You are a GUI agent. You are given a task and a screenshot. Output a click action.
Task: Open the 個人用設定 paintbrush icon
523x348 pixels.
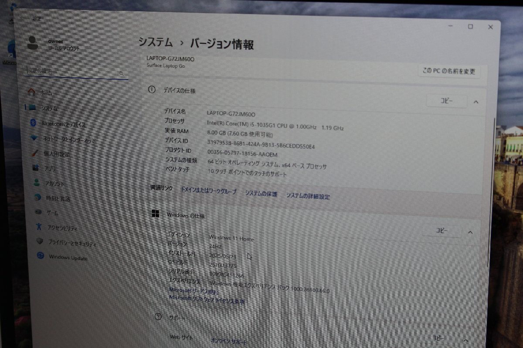click(35, 153)
